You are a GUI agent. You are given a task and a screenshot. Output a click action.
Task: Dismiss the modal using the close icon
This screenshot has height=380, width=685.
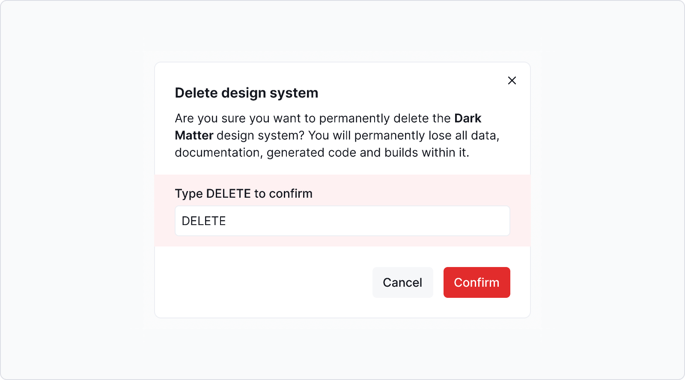pos(512,80)
